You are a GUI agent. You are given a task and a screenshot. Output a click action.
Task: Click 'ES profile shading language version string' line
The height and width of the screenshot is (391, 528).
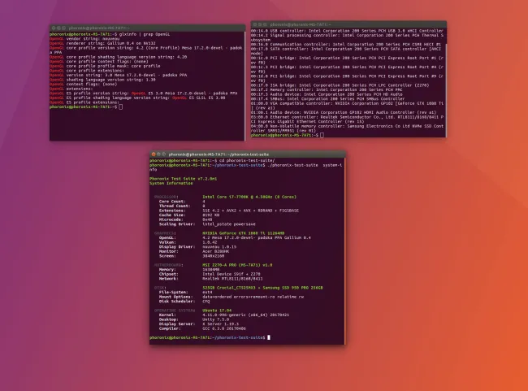pyautogui.click(x=137, y=98)
